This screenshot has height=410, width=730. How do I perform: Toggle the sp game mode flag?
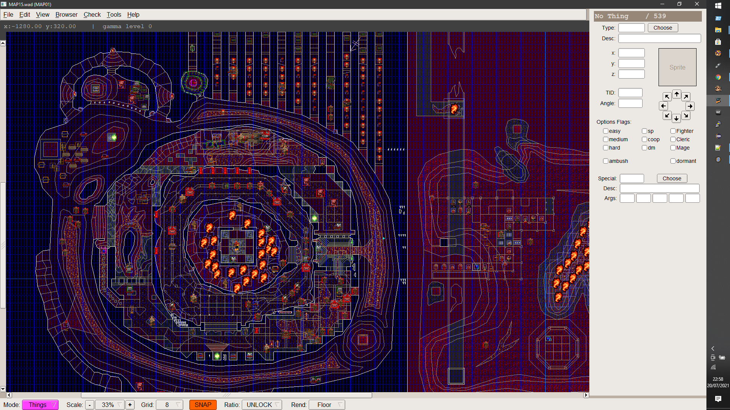click(x=644, y=131)
